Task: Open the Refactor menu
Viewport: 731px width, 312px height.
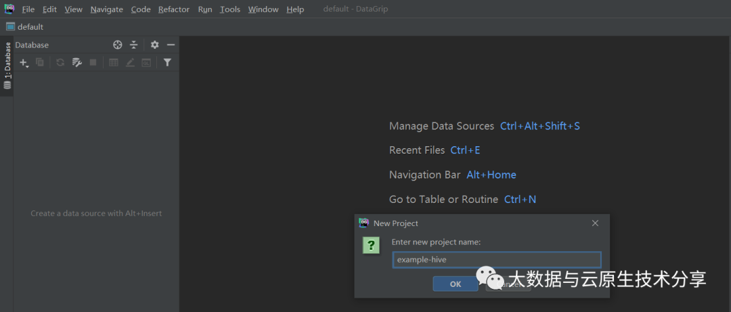Action: coord(174,9)
